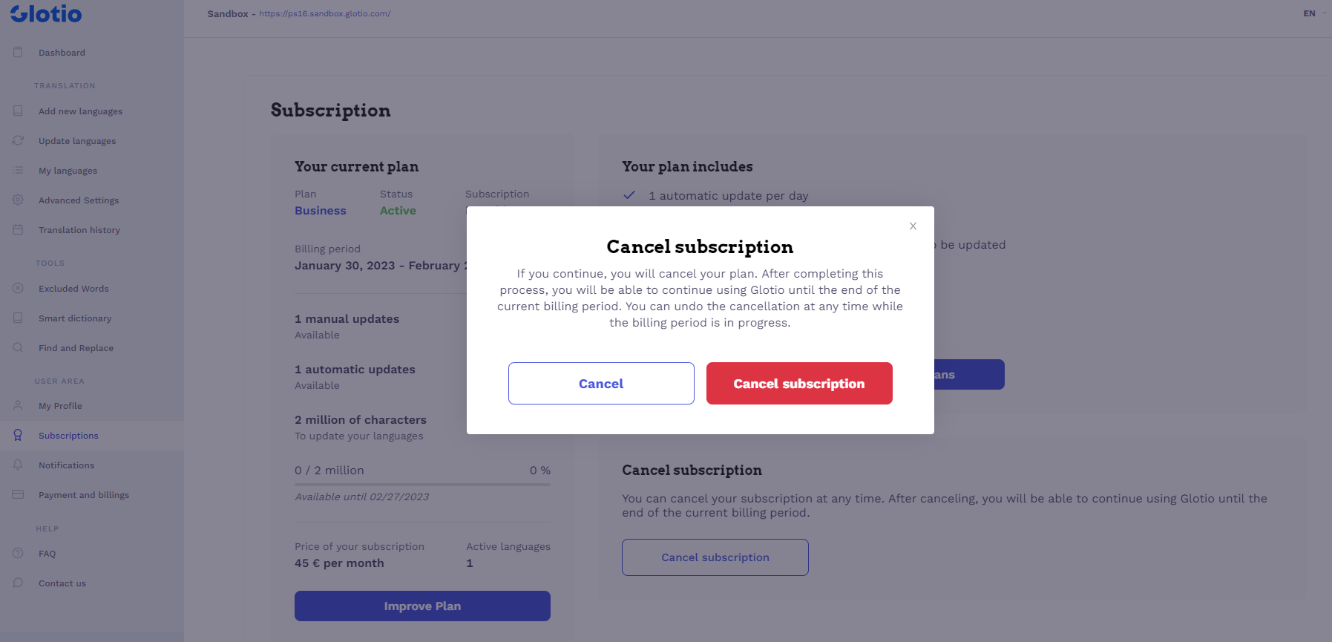Click outlined Cancel subscription button below
The height and width of the screenshot is (642, 1332).
click(x=715, y=557)
